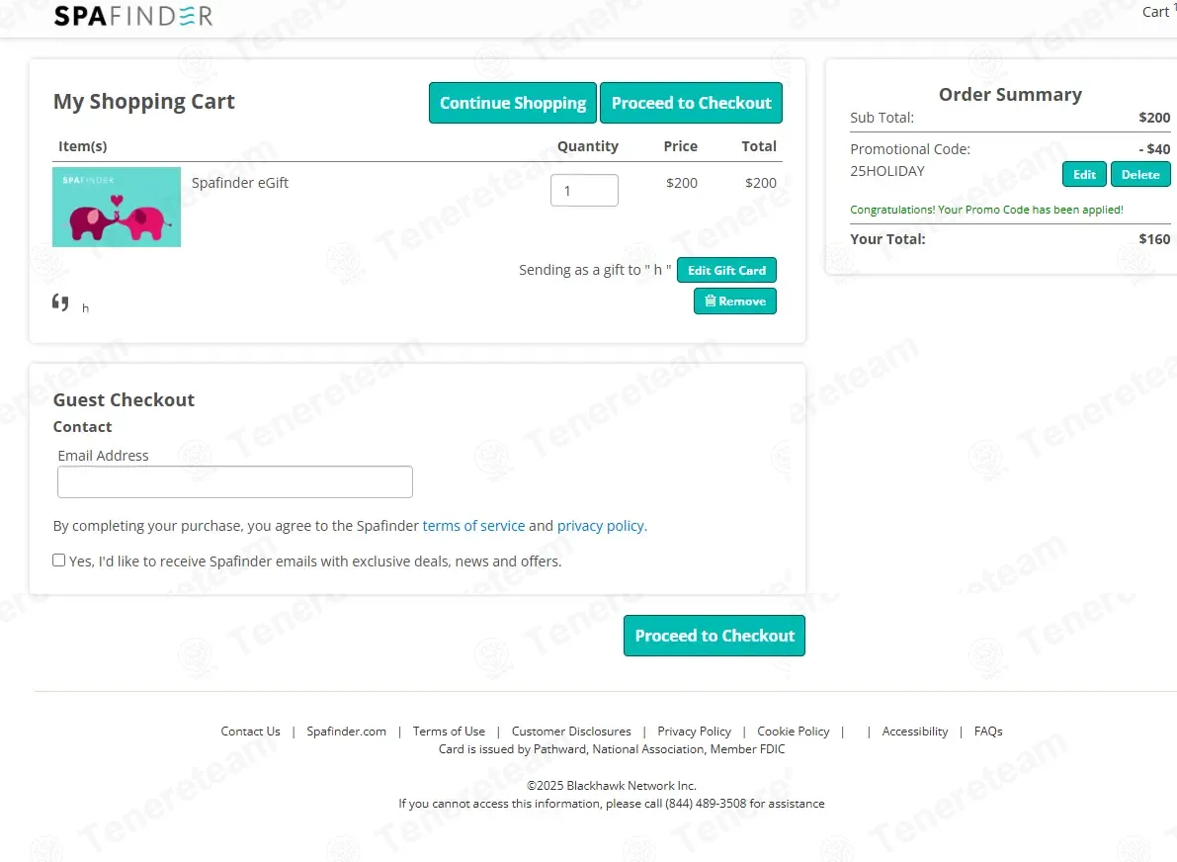Viewport: 1177px width, 862px height.
Task: Click Proceed to Checkout below Guest Checkout
Action: coord(715,636)
